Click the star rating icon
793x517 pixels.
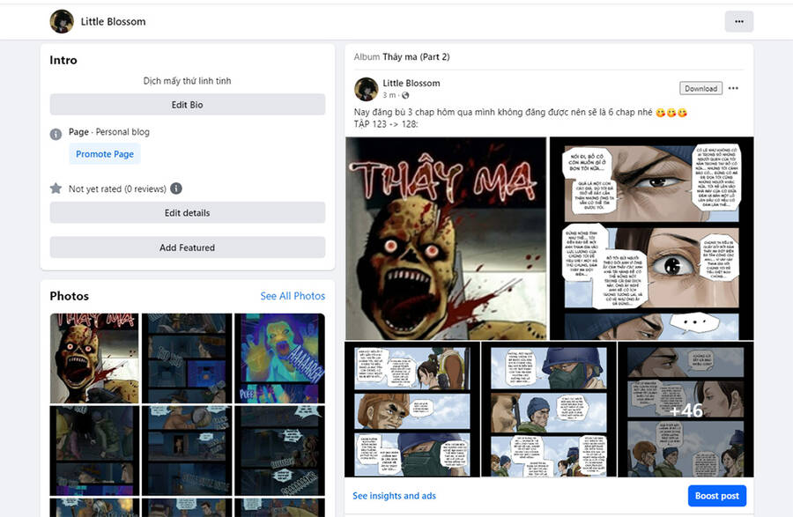tap(56, 188)
